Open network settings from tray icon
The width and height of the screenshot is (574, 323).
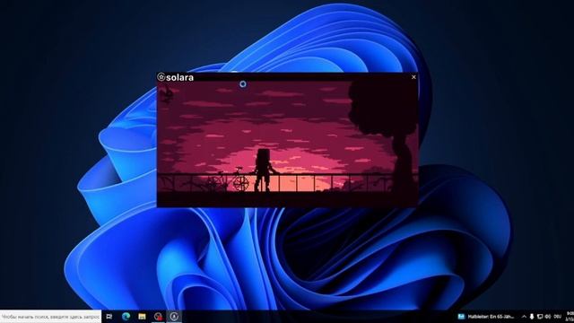pyautogui.click(x=540, y=317)
